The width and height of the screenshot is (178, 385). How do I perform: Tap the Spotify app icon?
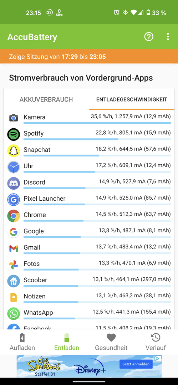pos(14,134)
